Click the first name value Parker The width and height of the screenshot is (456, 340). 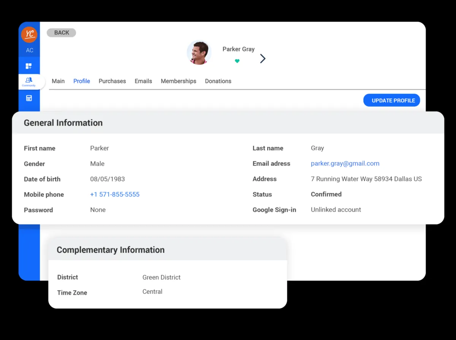pos(100,148)
